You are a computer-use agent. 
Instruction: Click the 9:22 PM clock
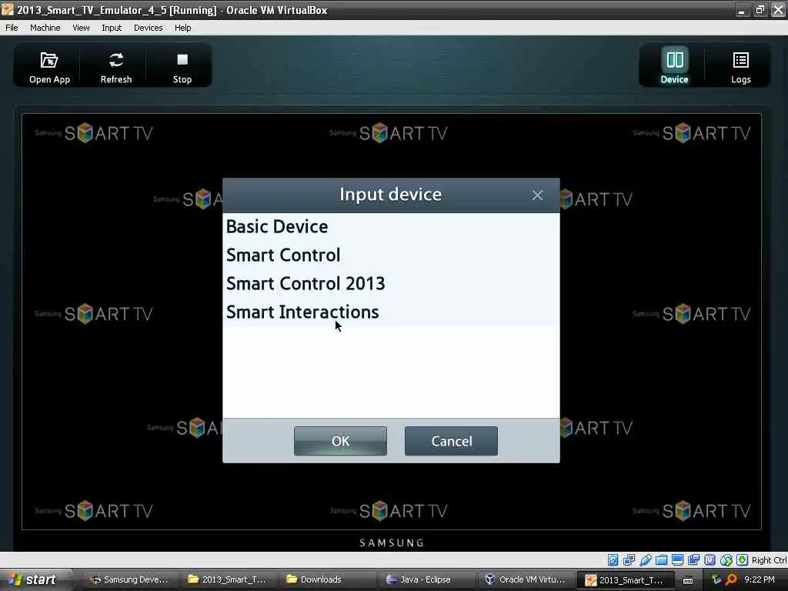point(760,579)
